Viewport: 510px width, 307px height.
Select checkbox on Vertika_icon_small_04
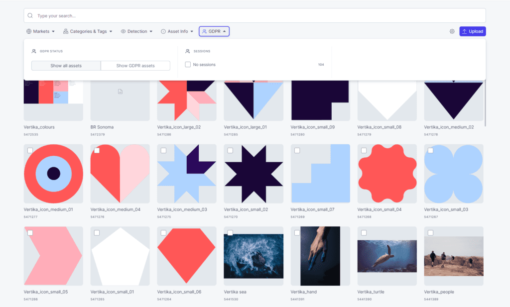tap(364, 150)
